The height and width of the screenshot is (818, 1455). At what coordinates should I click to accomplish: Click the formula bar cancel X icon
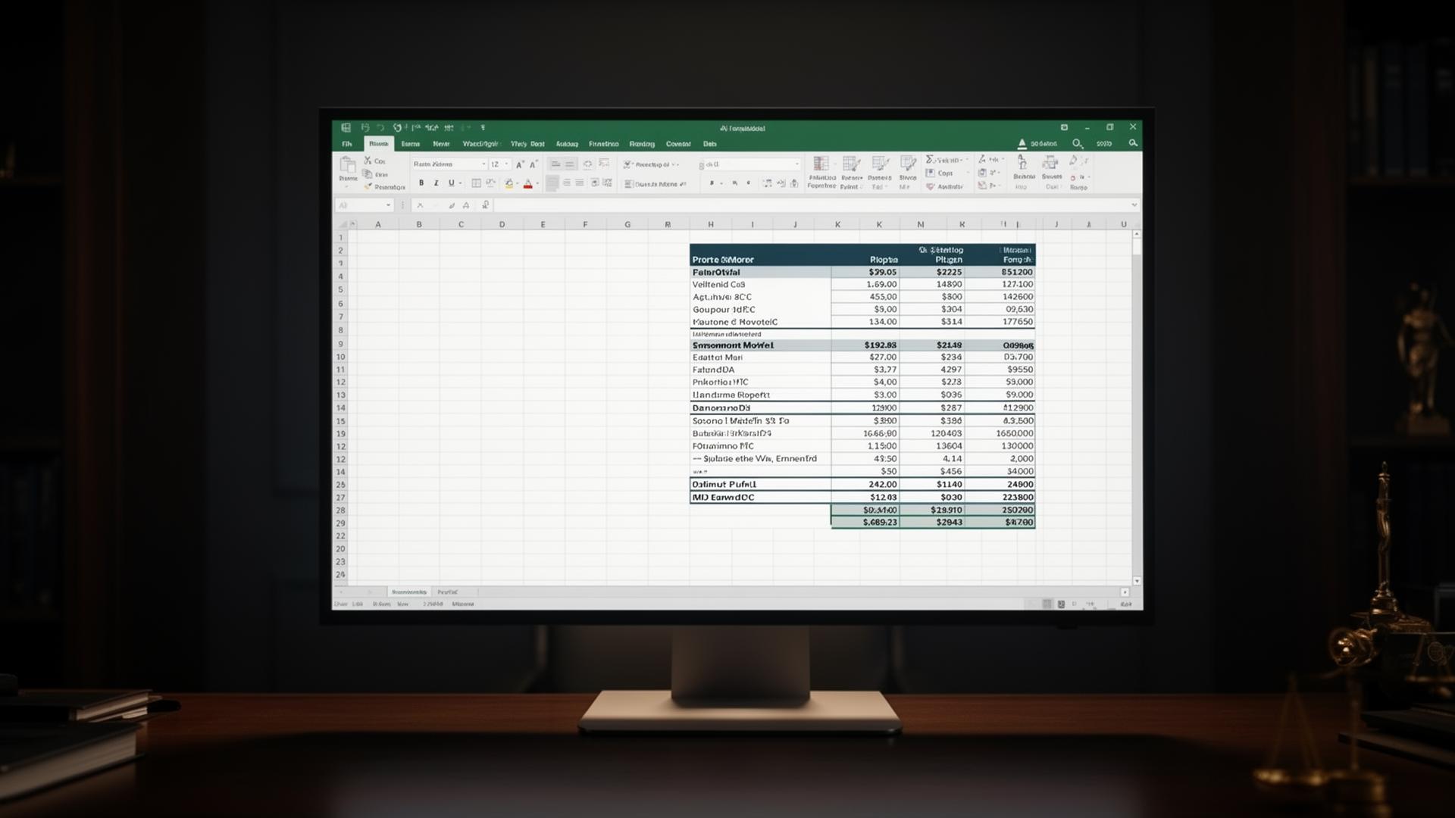point(420,205)
